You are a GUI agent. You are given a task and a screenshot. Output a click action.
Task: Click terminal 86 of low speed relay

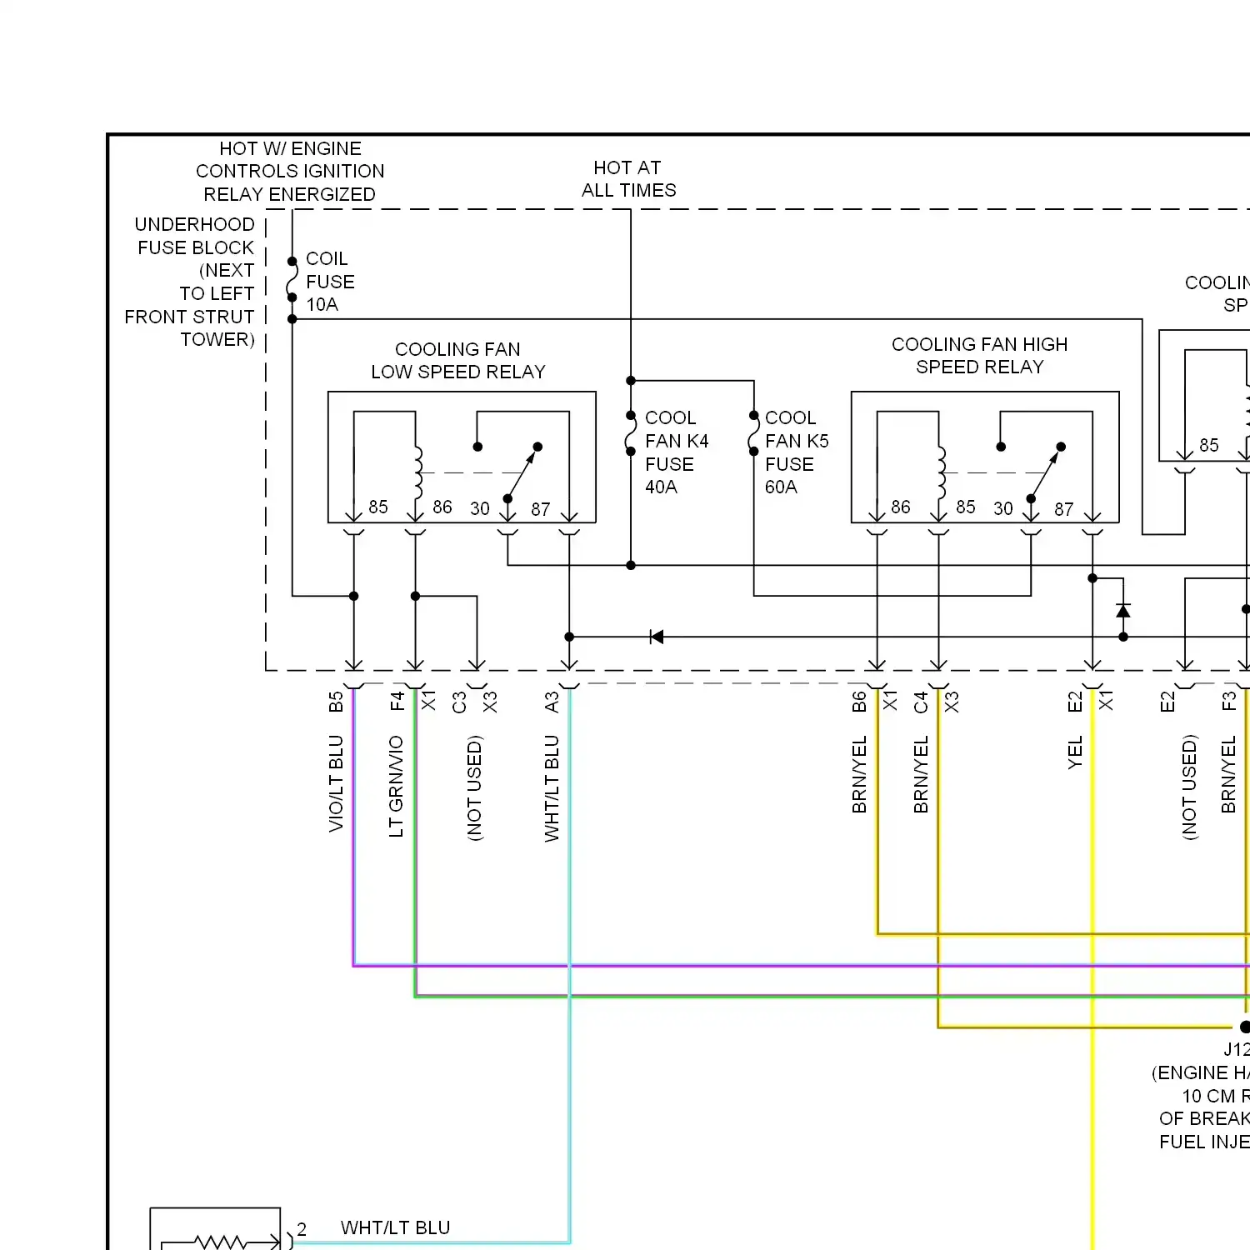(x=442, y=507)
